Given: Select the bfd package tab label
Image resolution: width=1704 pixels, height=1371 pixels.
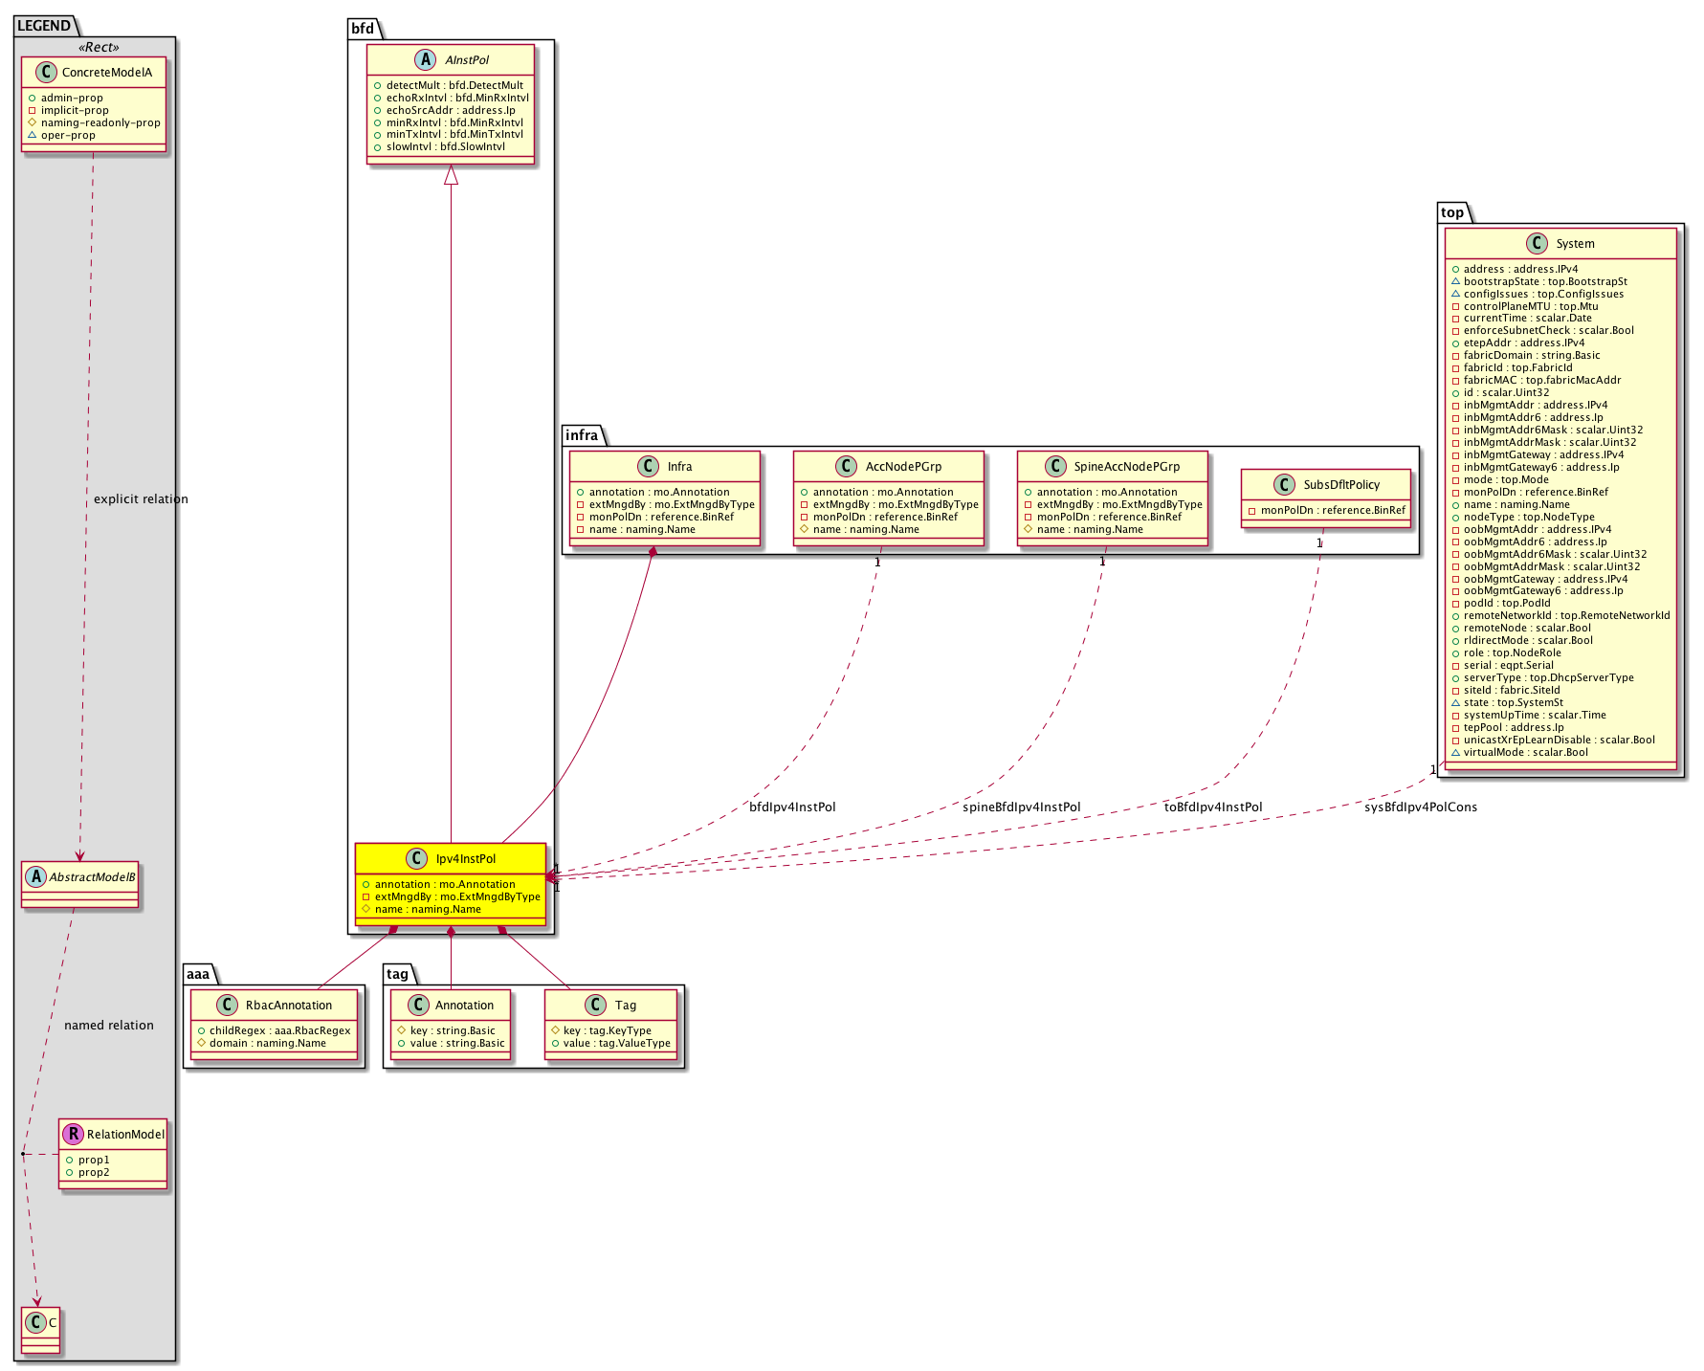Looking at the screenshot, I should tap(363, 29).
